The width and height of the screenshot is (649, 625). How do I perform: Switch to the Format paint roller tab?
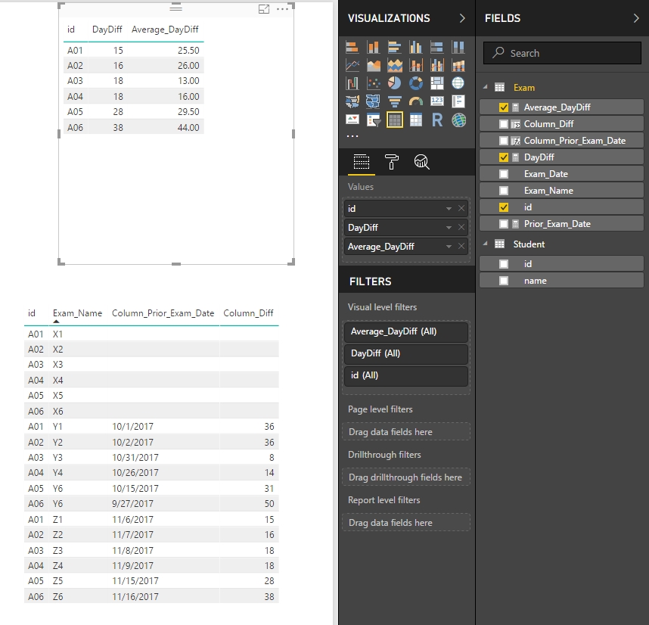tap(392, 162)
